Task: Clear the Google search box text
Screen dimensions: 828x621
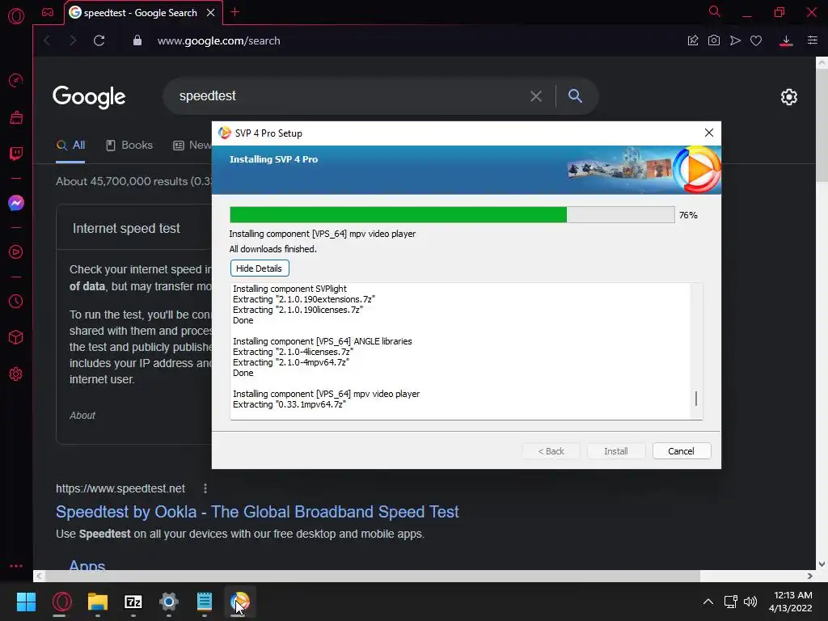Action: pos(536,96)
